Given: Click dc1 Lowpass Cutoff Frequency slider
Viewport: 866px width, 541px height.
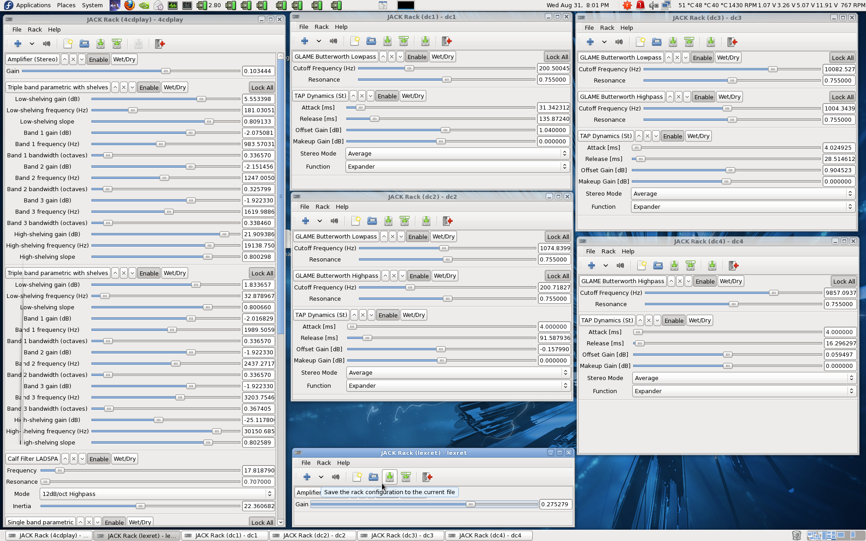Looking at the screenshot, I should pyautogui.click(x=447, y=68).
